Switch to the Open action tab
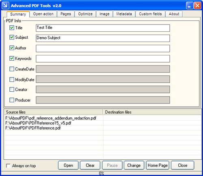Screen dimensions: 203x176 43,14
